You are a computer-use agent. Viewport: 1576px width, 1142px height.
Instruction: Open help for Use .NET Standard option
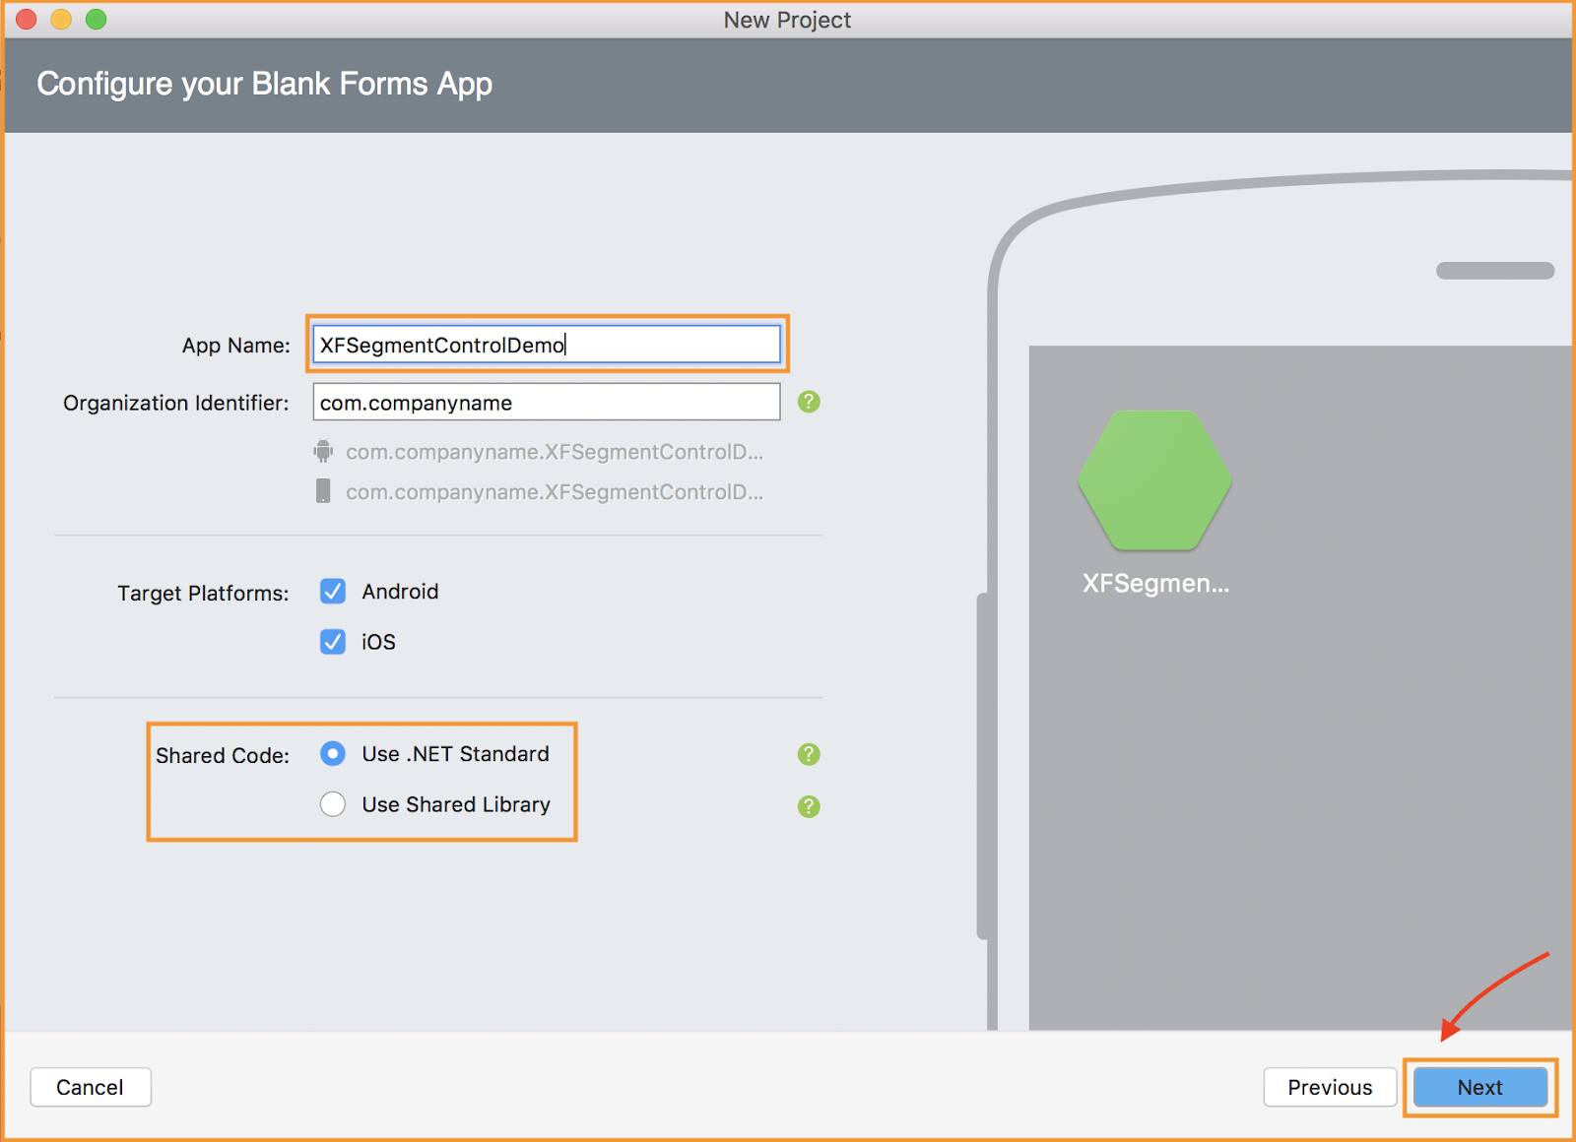point(808,754)
